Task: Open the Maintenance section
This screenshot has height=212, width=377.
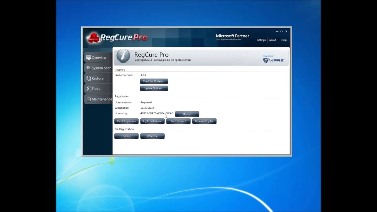Action: point(98,99)
